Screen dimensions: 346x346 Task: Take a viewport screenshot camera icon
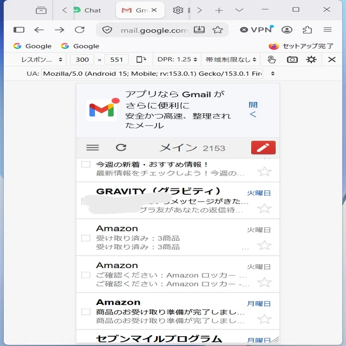pos(292,60)
